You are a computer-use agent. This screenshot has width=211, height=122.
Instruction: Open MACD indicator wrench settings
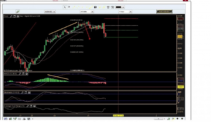coord(20,74)
